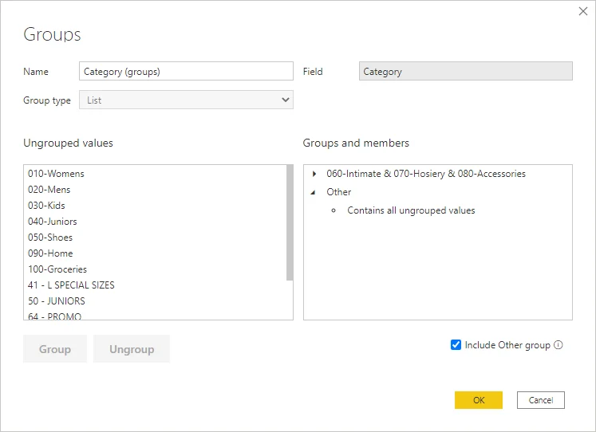The height and width of the screenshot is (432, 596).
Task: Toggle the Include Other group checkbox
Action: pyautogui.click(x=456, y=344)
